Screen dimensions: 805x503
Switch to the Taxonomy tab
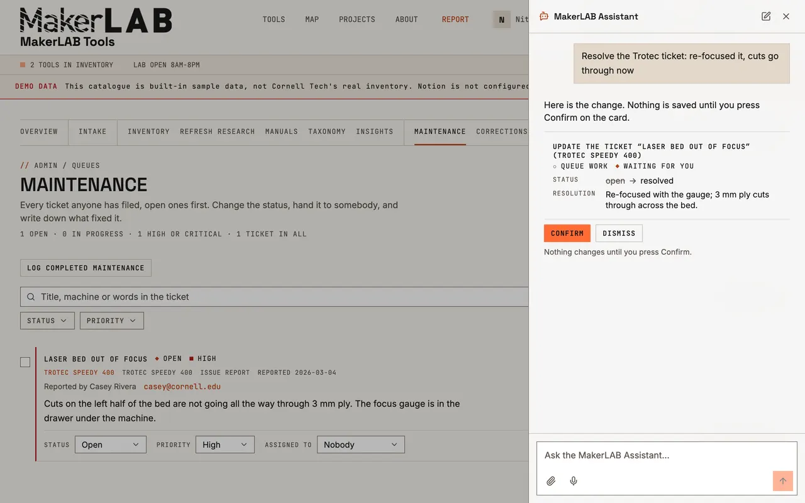tap(327, 131)
